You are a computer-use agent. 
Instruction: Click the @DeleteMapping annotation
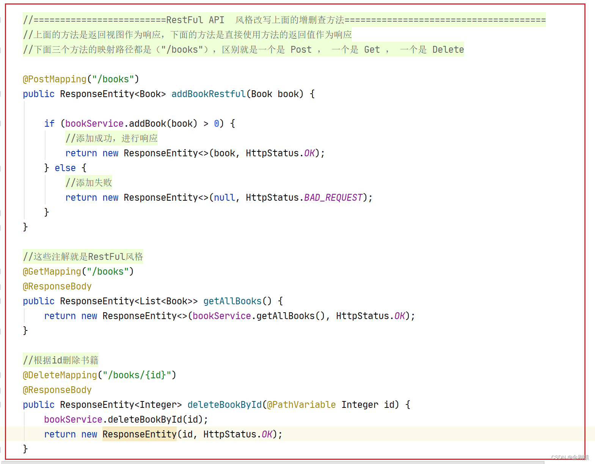pos(60,375)
